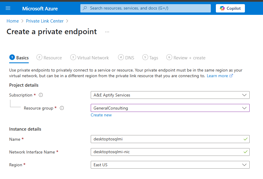The width and height of the screenshot is (263, 179).
Task: Click the Create a private endpoint title
Action: (x=52, y=32)
